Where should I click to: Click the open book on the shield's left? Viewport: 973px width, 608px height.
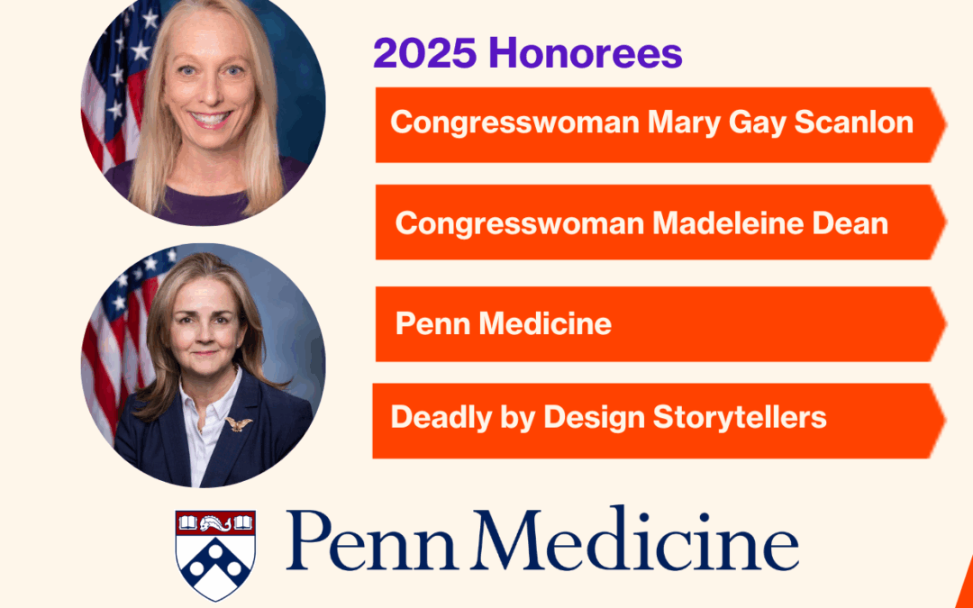click(x=188, y=522)
